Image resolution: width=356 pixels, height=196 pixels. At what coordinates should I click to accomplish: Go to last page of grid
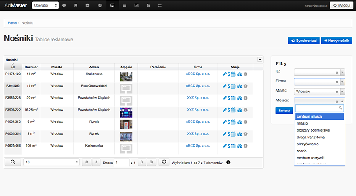point(151,162)
